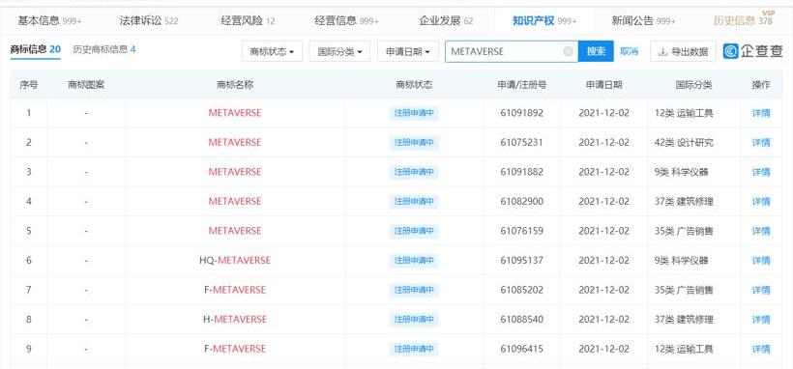Click the 商标名称 column header
The width and height of the screenshot is (793, 369).
click(235, 85)
